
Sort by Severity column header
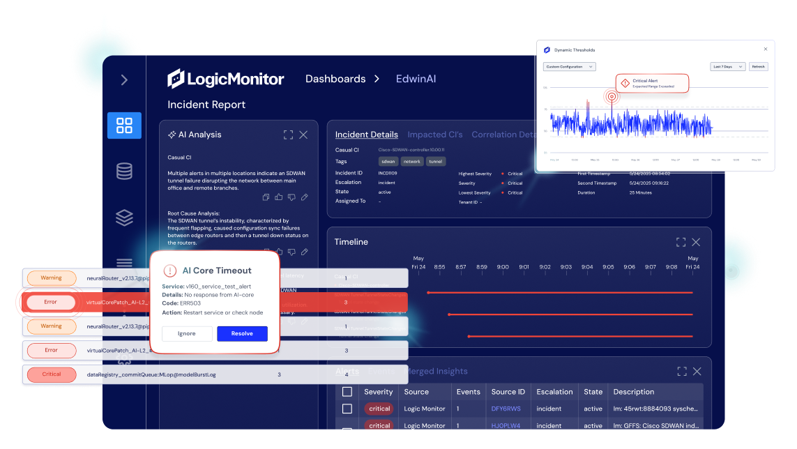378,392
